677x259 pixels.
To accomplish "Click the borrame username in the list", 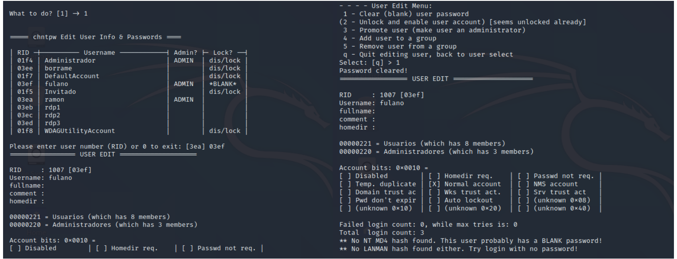I will tap(58, 68).
